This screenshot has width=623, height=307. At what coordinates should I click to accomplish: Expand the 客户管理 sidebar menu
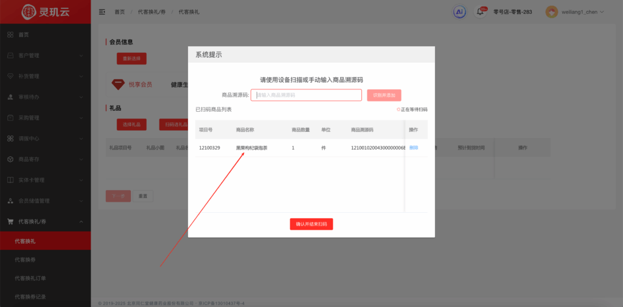[x=45, y=55]
